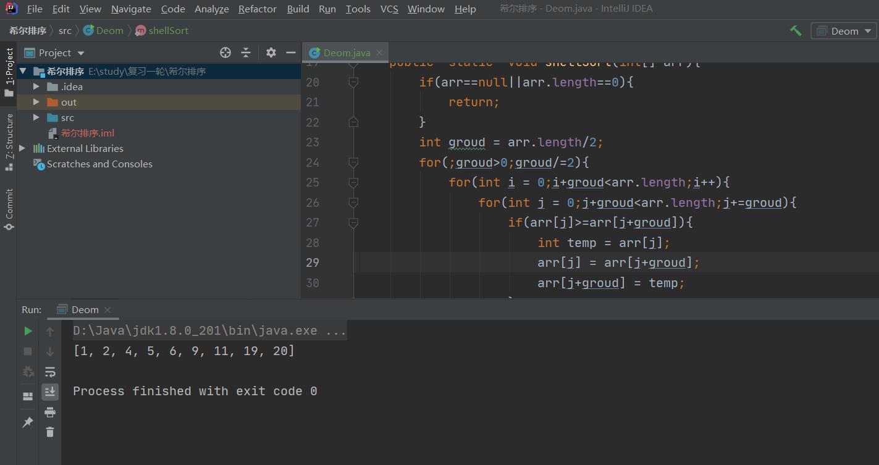Toggle soft-wrap in Run console
Viewport: 879px width, 465px height.
tap(50, 372)
